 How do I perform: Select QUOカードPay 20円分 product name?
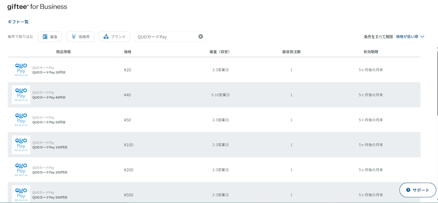[x=49, y=73]
